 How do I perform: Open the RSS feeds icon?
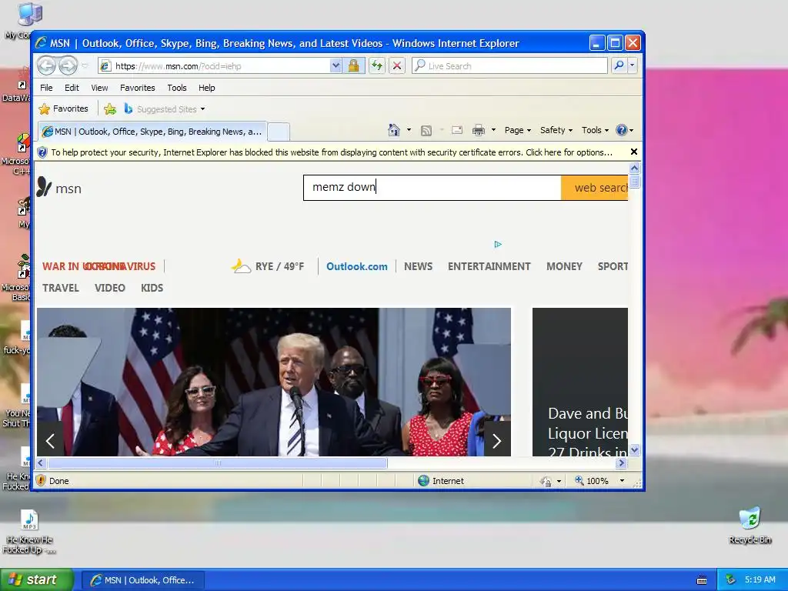426,130
